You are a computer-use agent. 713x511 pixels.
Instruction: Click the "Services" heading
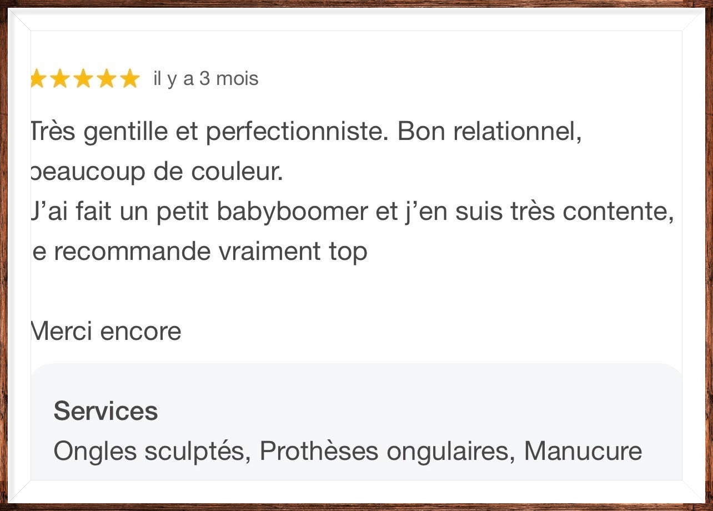click(x=106, y=412)
